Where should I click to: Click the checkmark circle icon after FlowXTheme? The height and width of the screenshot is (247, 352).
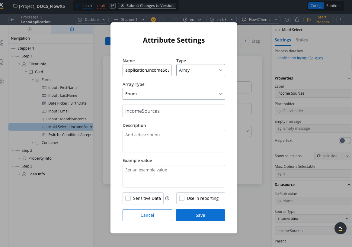[x=287, y=20]
